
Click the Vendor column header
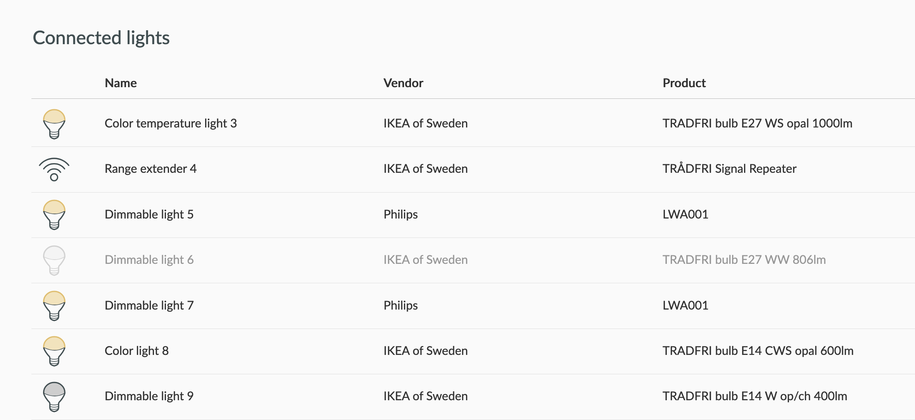coord(403,83)
